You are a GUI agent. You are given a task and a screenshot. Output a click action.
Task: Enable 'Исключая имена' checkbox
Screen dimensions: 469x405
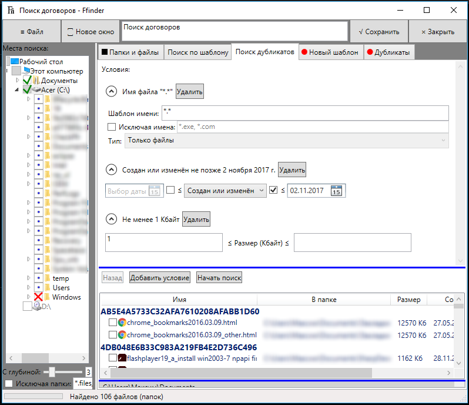pos(112,127)
